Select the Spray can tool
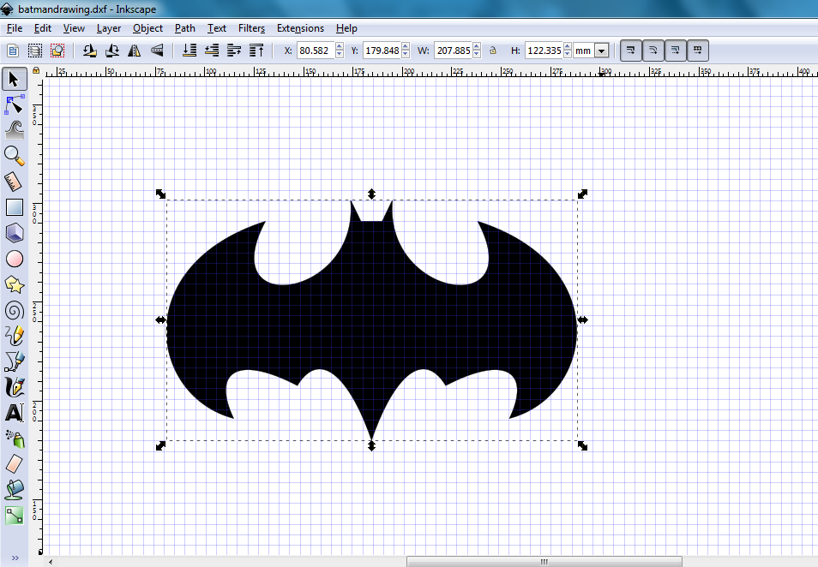This screenshot has height=567, width=818. tap(14, 439)
